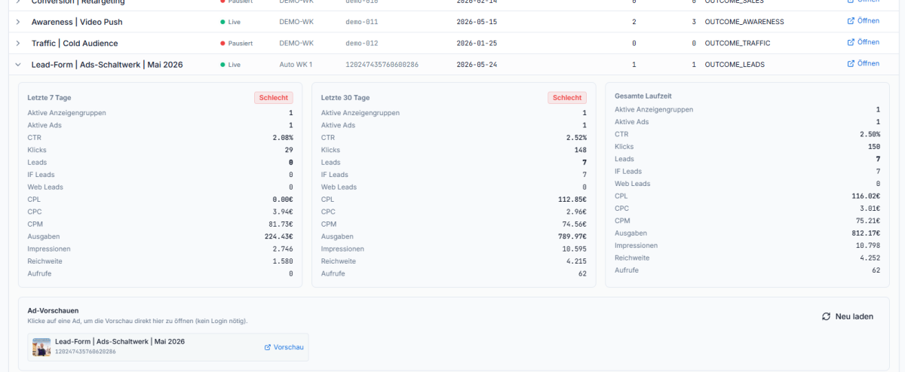Click OUTCOME_TRAFFIC objective cell
The height and width of the screenshot is (372, 905).
click(738, 43)
